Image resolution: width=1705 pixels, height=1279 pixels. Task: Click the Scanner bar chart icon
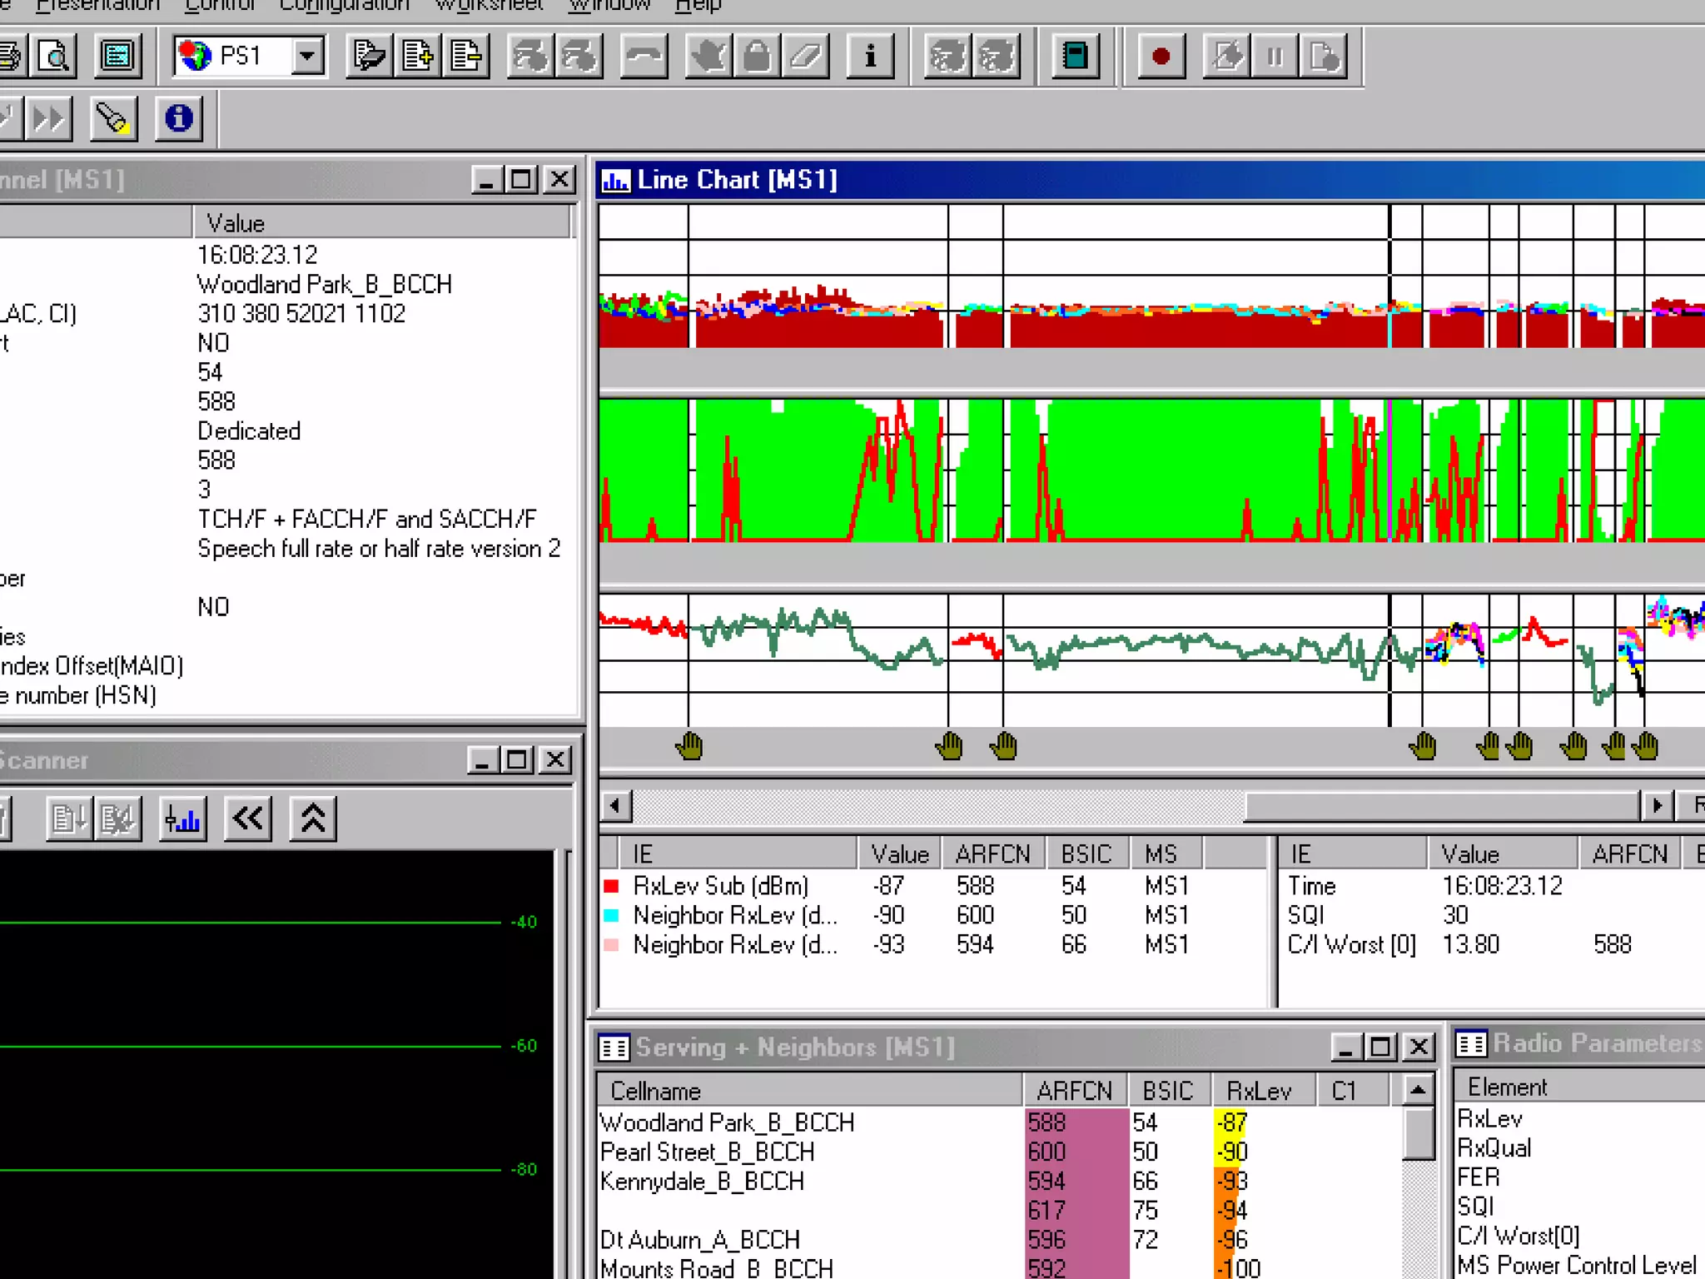182,819
